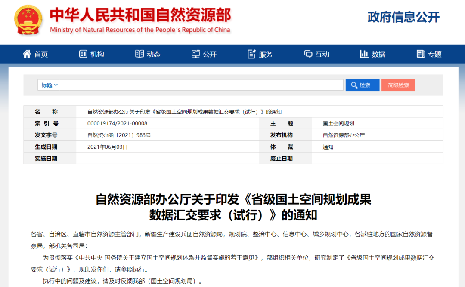Click the addressee paragraph starting 各省、自治区
Viewport: 465px width, 287px height.
pos(232,240)
